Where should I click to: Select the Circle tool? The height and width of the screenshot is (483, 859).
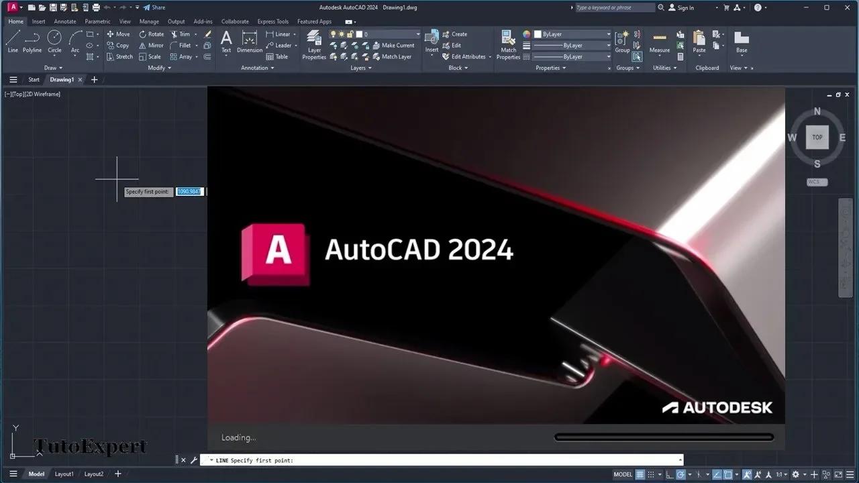54,41
